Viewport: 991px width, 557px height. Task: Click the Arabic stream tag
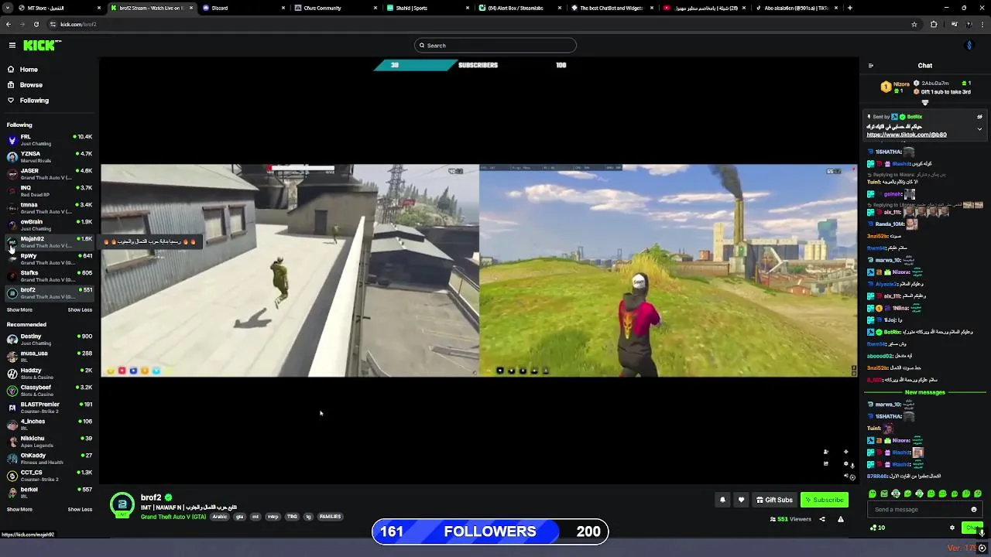click(x=220, y=517)
